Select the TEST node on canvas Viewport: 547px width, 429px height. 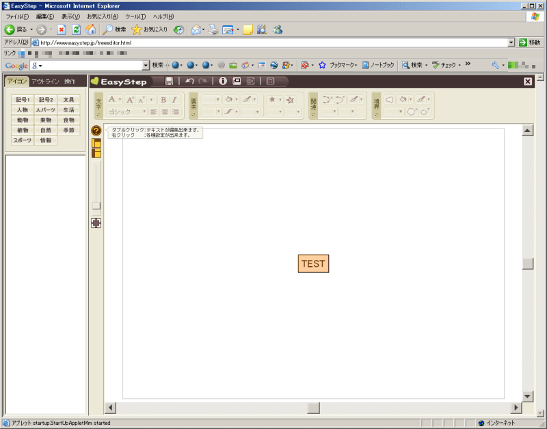point(313,263)
